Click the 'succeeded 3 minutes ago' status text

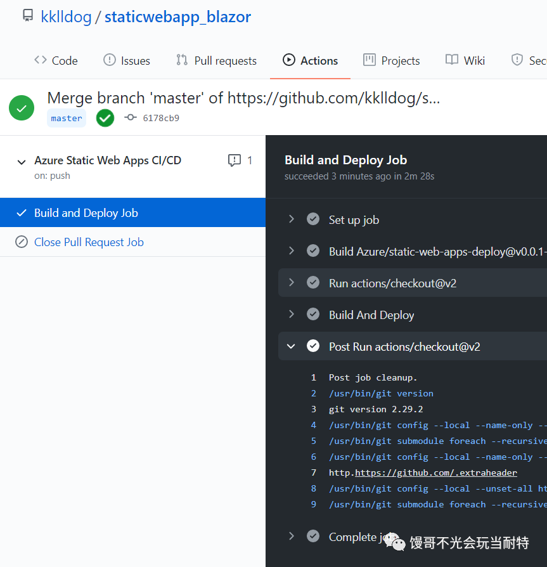359,176
